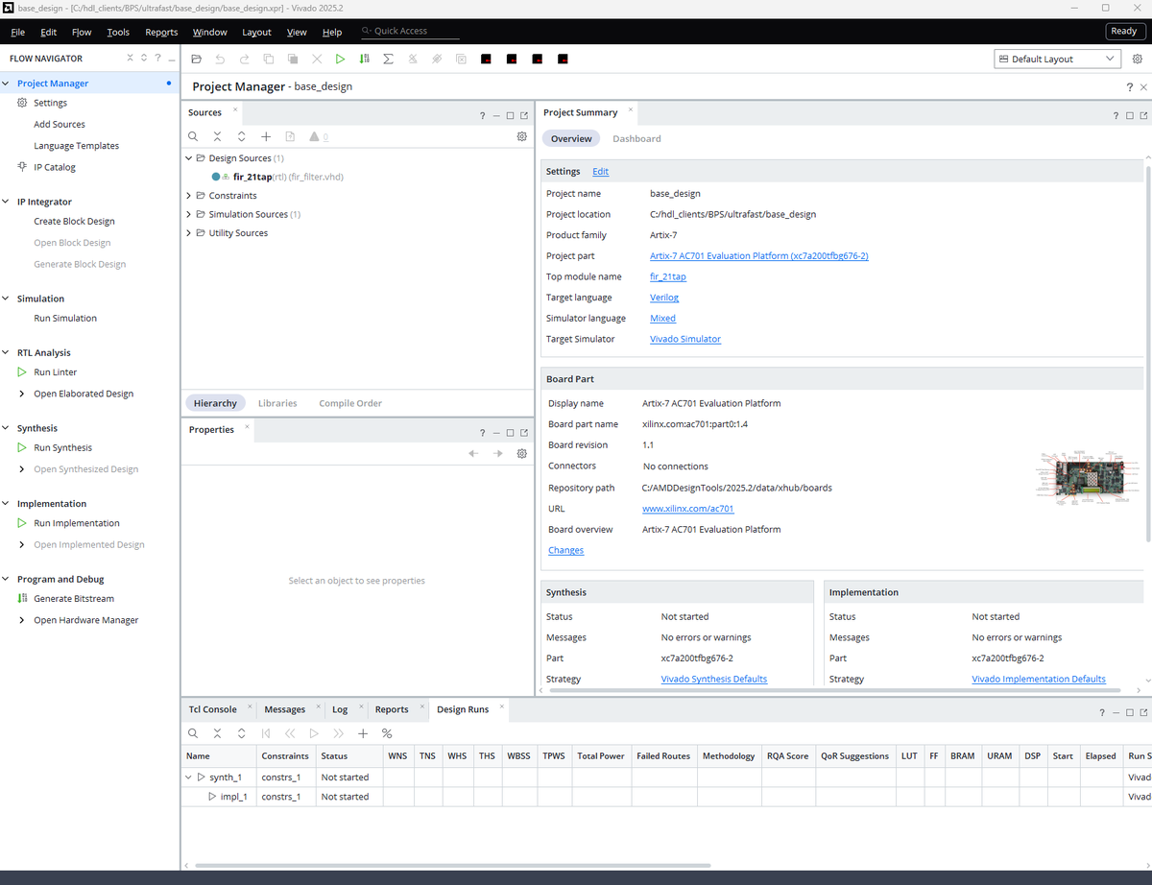
Task: Open the Flow menu
Action: point(82,32)
